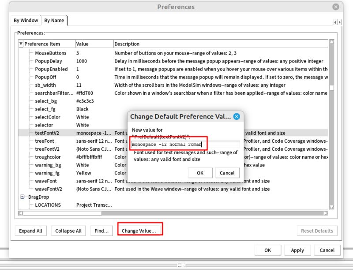Click the value 11 for sb_width
This screenshot has height=271, width=353.
pos(79,85)
